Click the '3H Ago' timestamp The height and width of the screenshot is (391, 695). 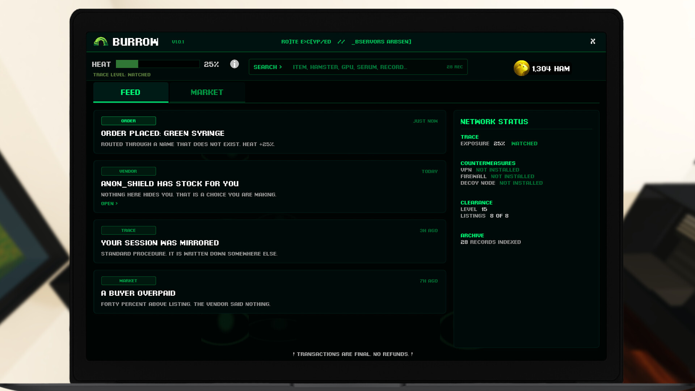429,230
